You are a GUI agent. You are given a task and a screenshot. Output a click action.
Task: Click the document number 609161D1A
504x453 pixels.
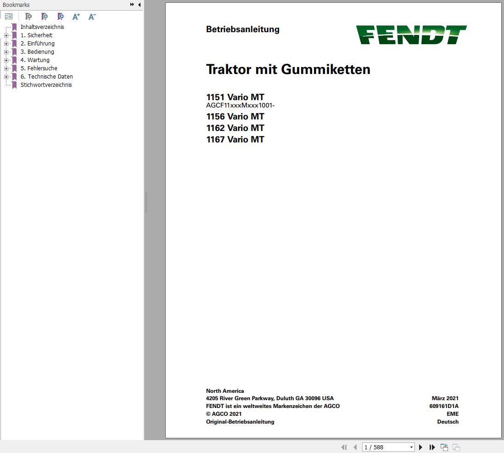pos(444,406)
